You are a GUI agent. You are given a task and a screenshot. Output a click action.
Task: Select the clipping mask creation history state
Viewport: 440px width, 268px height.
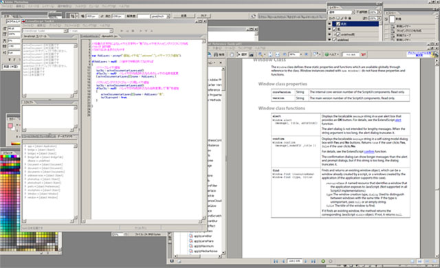coord(408,31)
